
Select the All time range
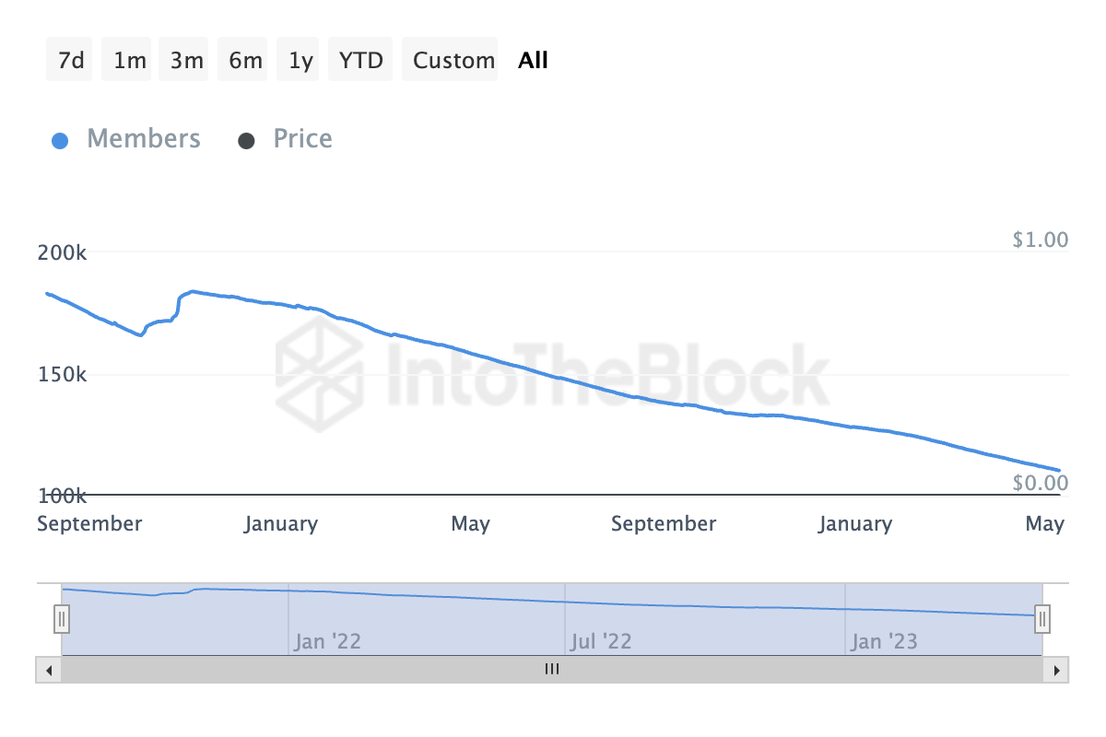533,61
